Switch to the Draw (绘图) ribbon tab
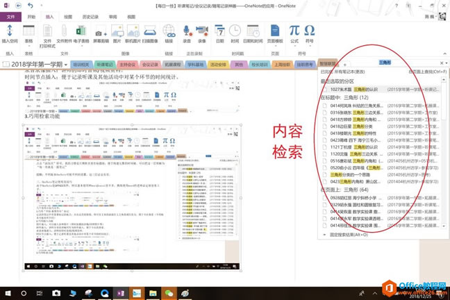 pos(68,17)
